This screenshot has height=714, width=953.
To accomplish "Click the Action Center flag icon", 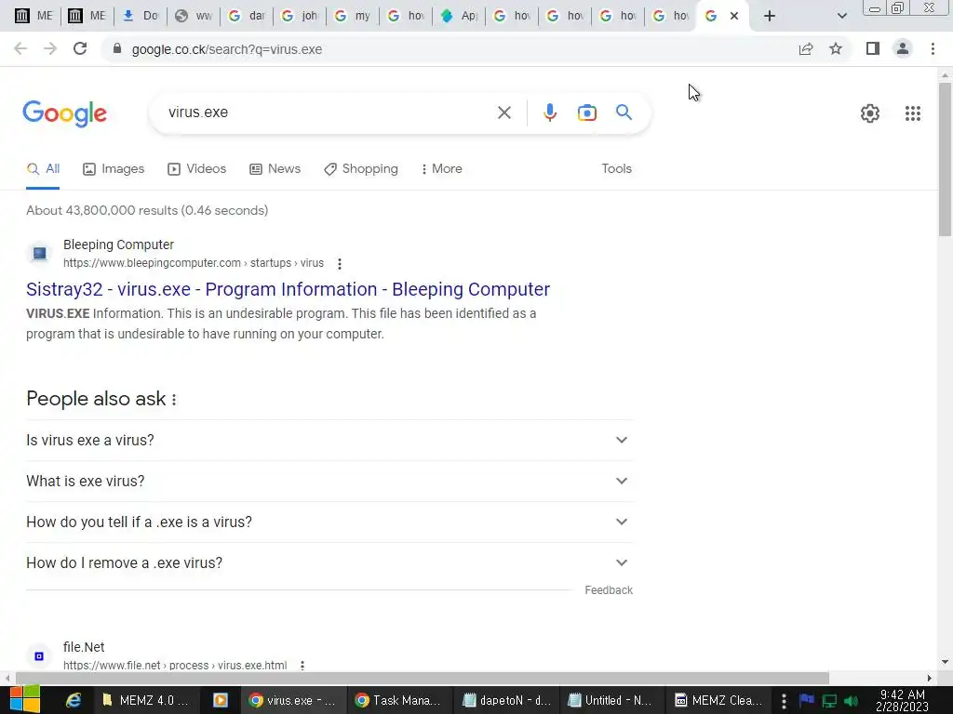I will tap(807, 700).
